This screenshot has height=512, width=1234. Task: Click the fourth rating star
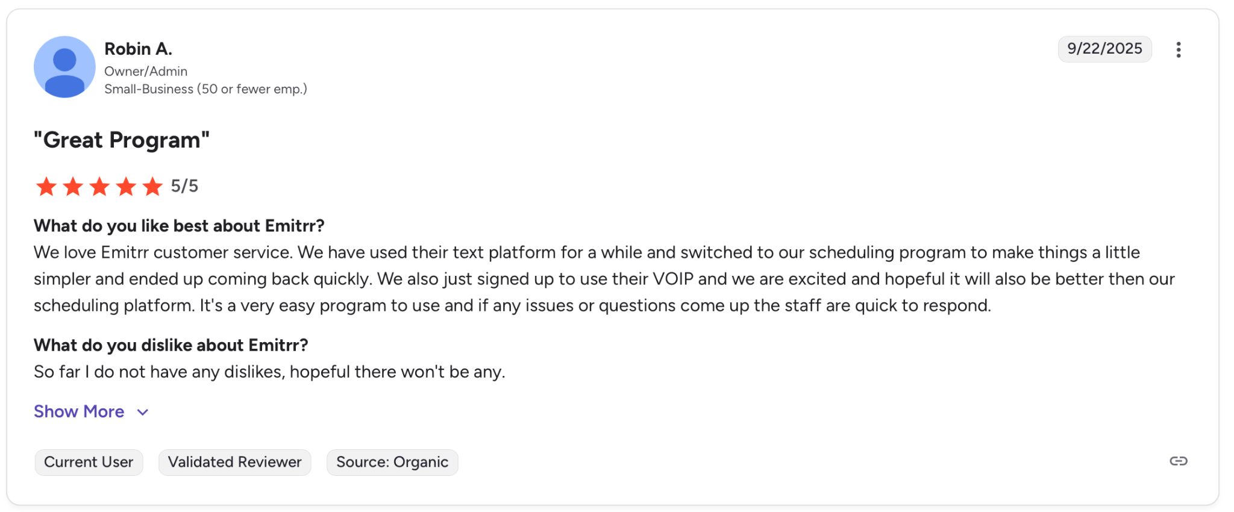(x=126, y=187)
